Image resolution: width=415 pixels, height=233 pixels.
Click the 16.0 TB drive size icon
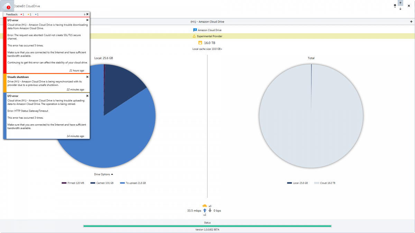(200, 43)
